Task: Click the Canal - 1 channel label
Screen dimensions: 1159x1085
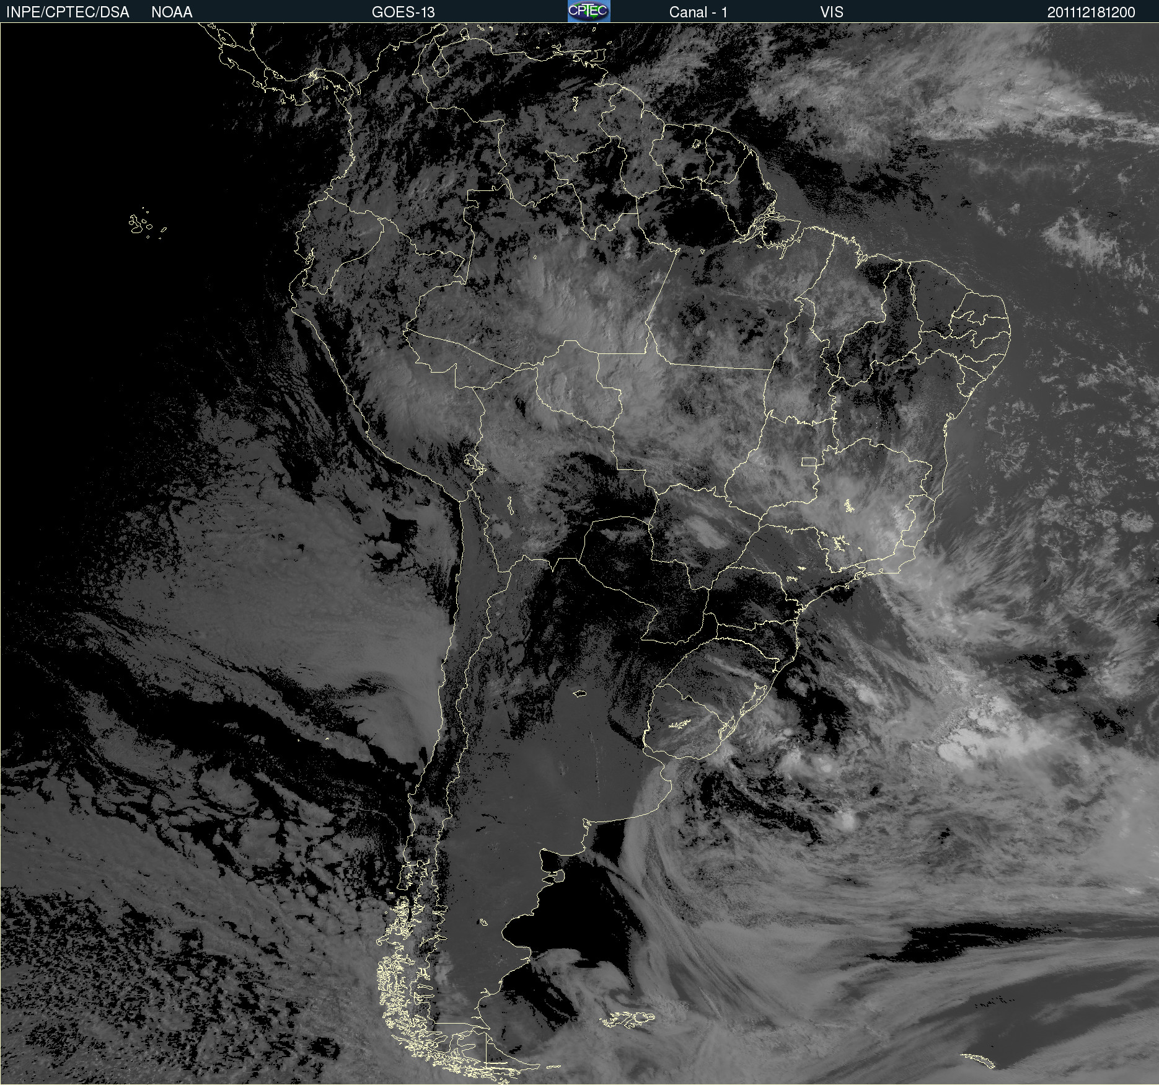Action: point(698,12)
